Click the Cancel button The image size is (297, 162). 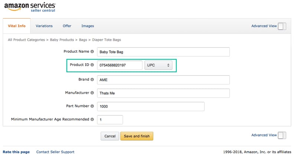[x=110, y=136]
